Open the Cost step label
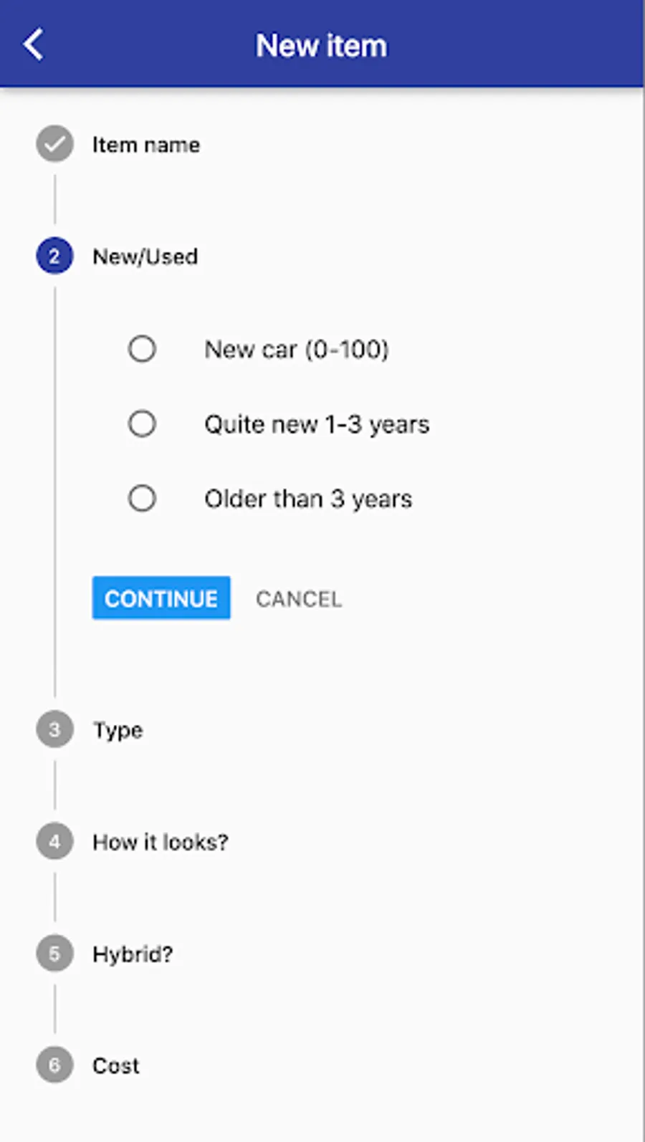 click(115, 1066)
